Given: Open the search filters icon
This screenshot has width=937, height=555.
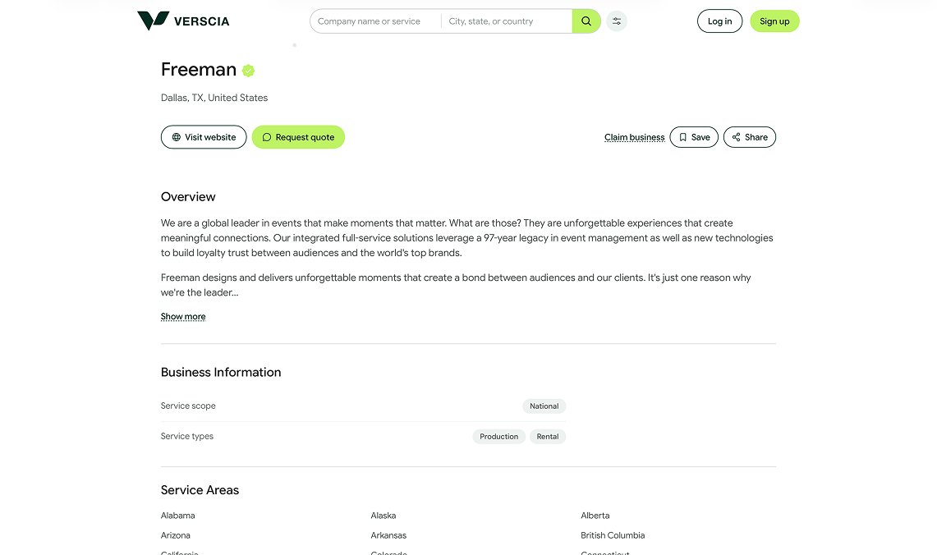Looking at the screenshot, I should pyautogui.click(x=617, y=21).
